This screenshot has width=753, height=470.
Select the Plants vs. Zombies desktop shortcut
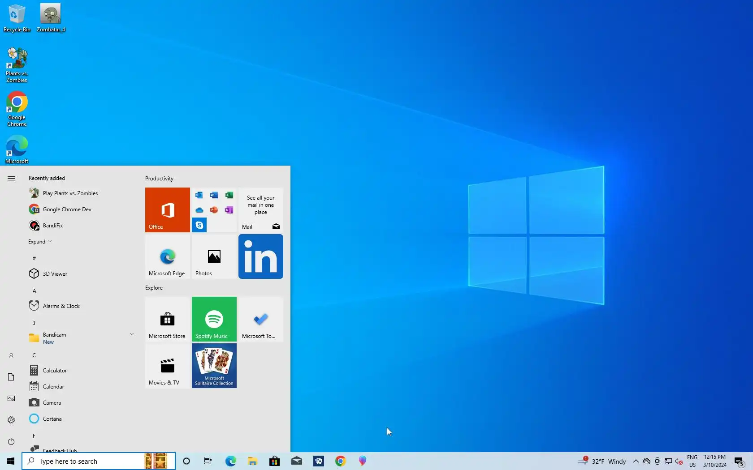coord(17,65)
